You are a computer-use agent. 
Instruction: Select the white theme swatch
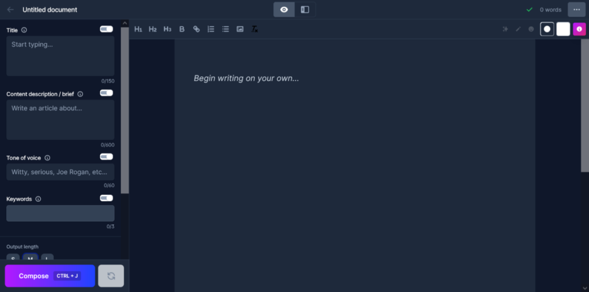pos(563,29)
